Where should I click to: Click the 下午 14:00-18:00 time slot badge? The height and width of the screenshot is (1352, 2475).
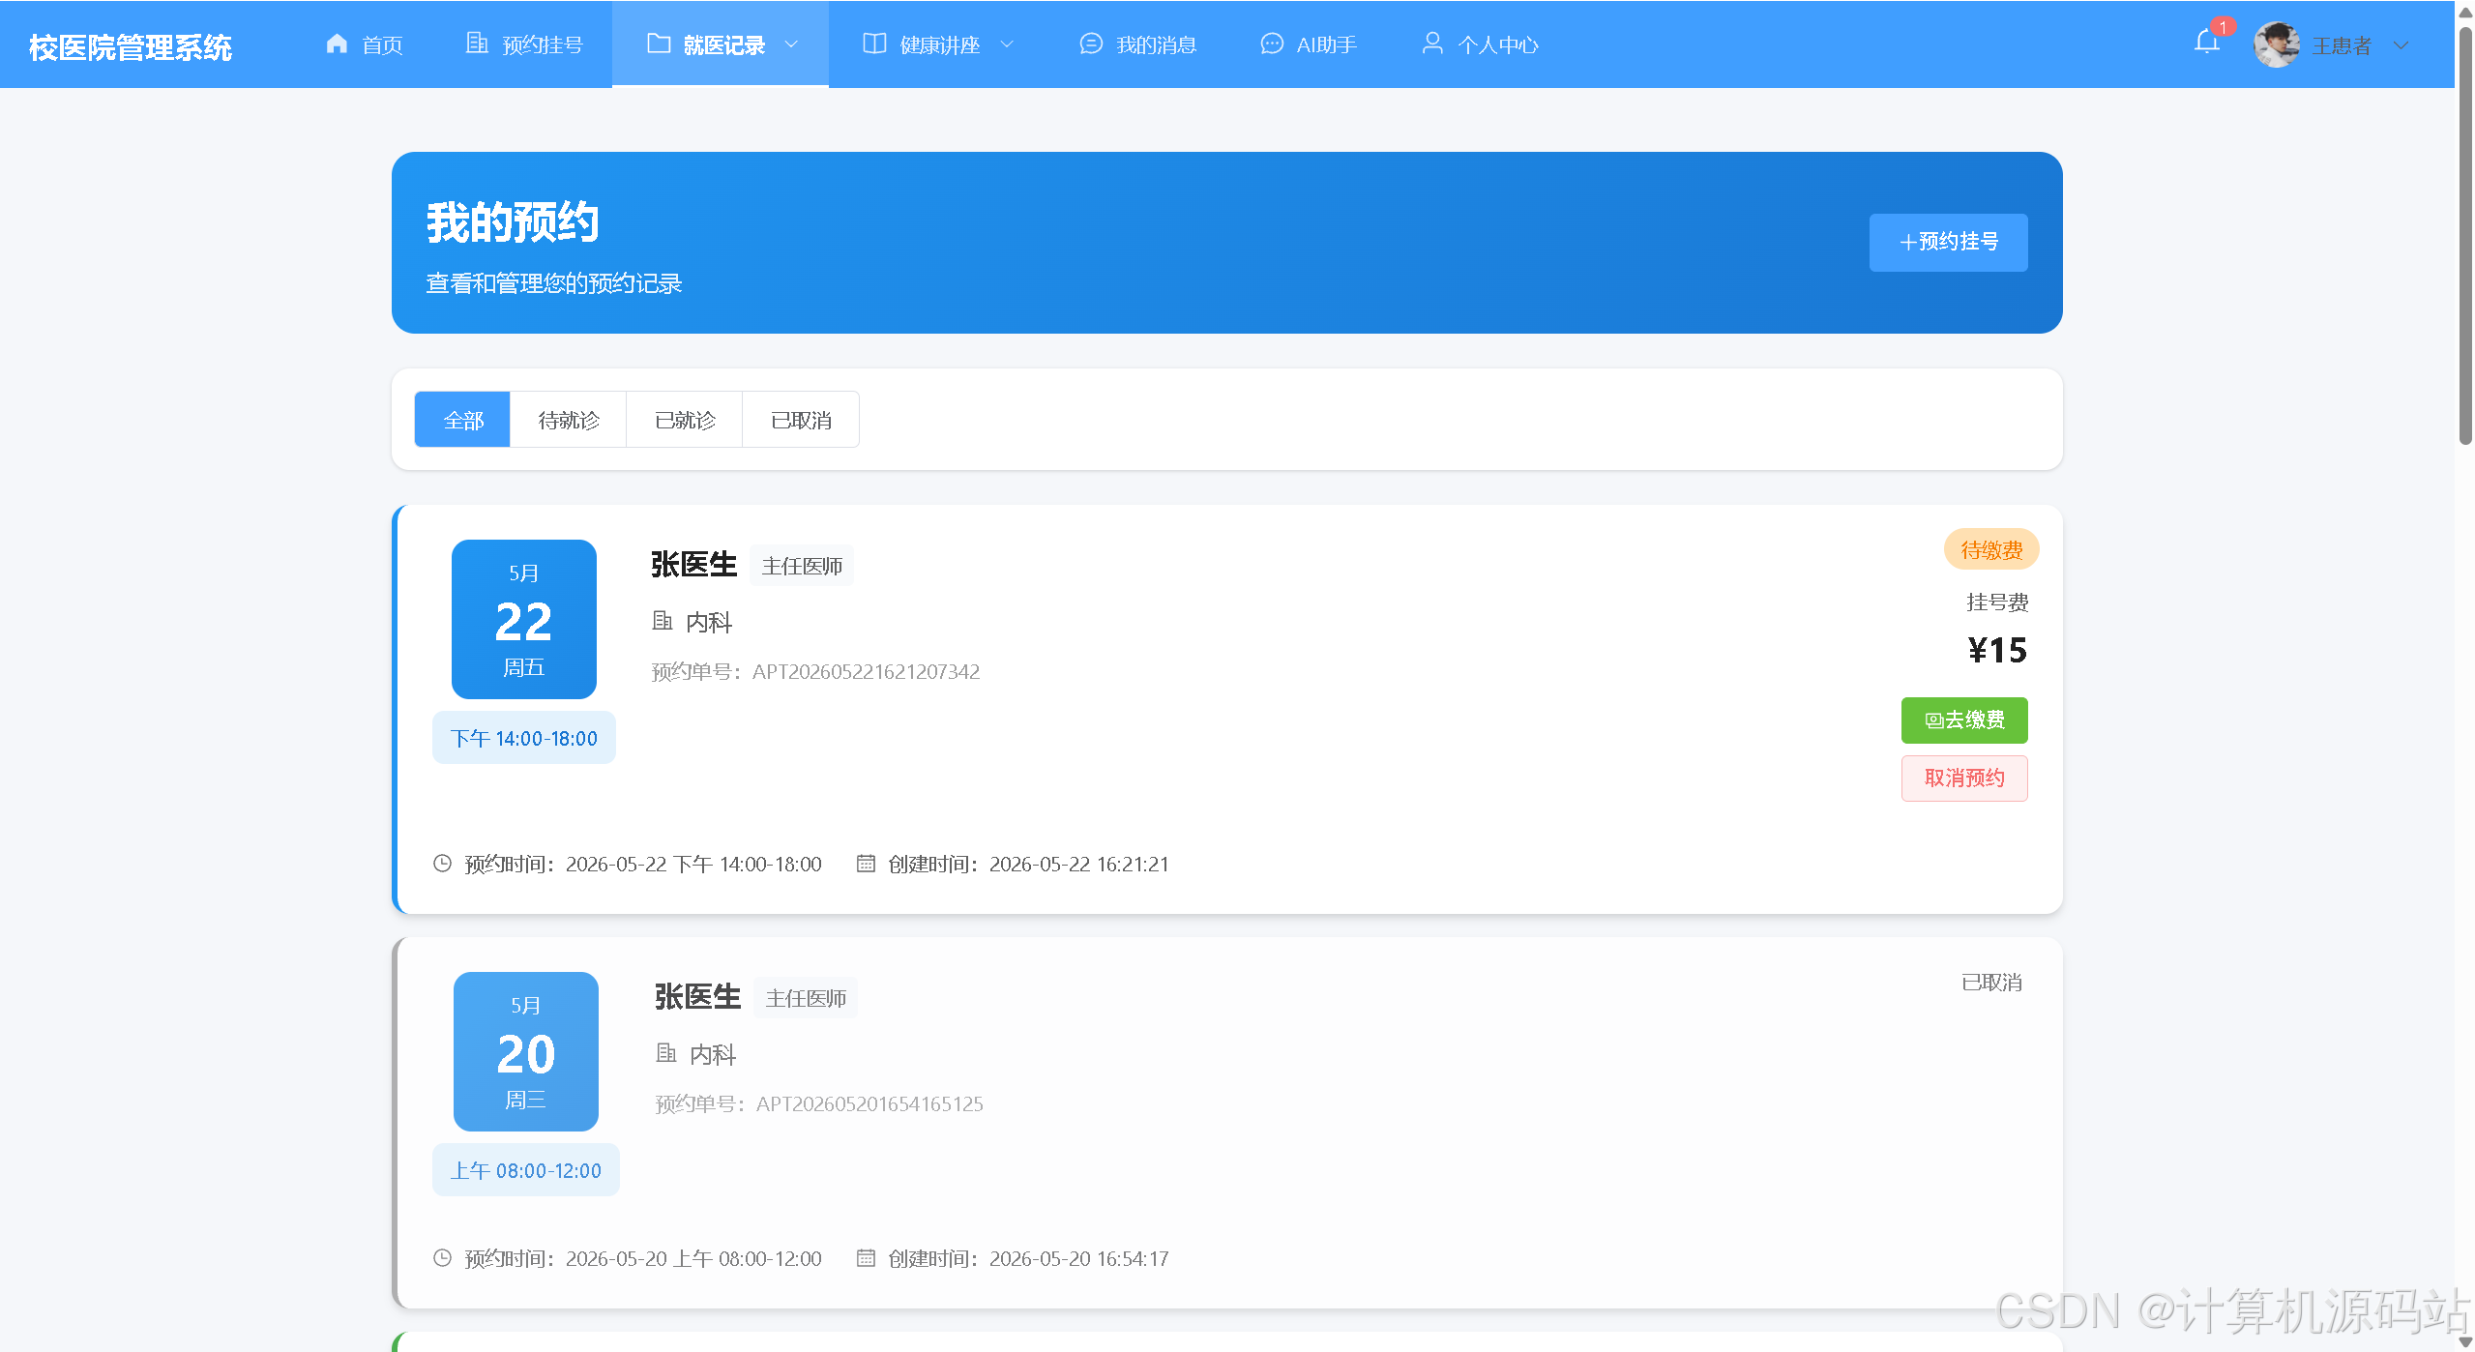click(x=524, y=738)
